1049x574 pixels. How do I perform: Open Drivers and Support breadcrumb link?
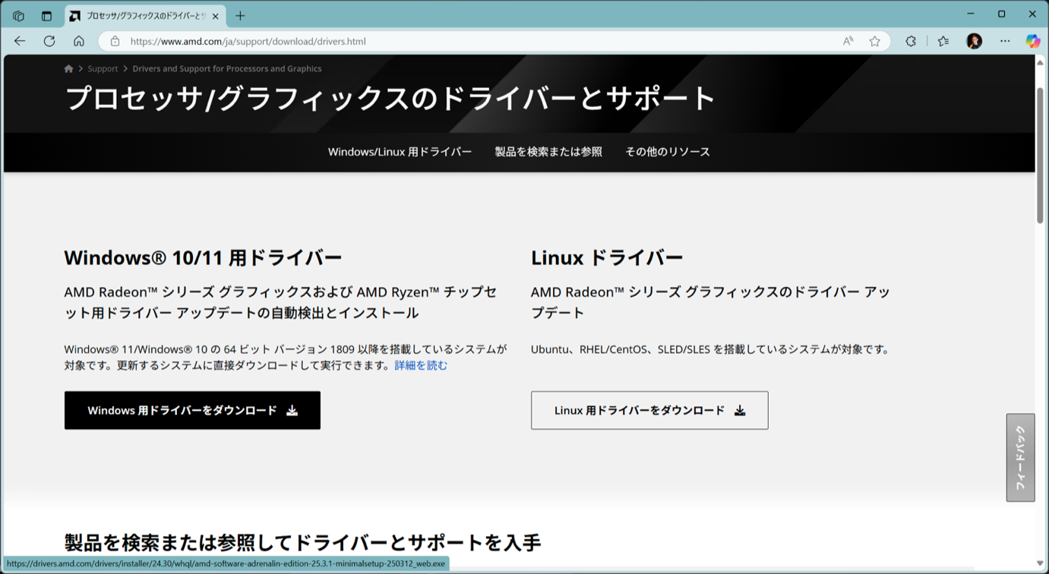[x=227, y=68]
